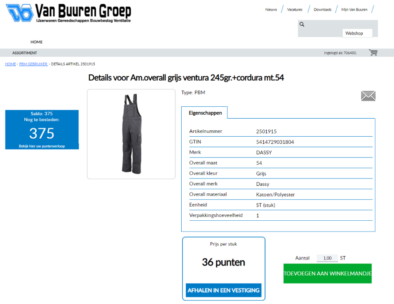The width and height of the screenshot is (394, 304).
Task: Click the Overall maat value 54
Action: 259,163
